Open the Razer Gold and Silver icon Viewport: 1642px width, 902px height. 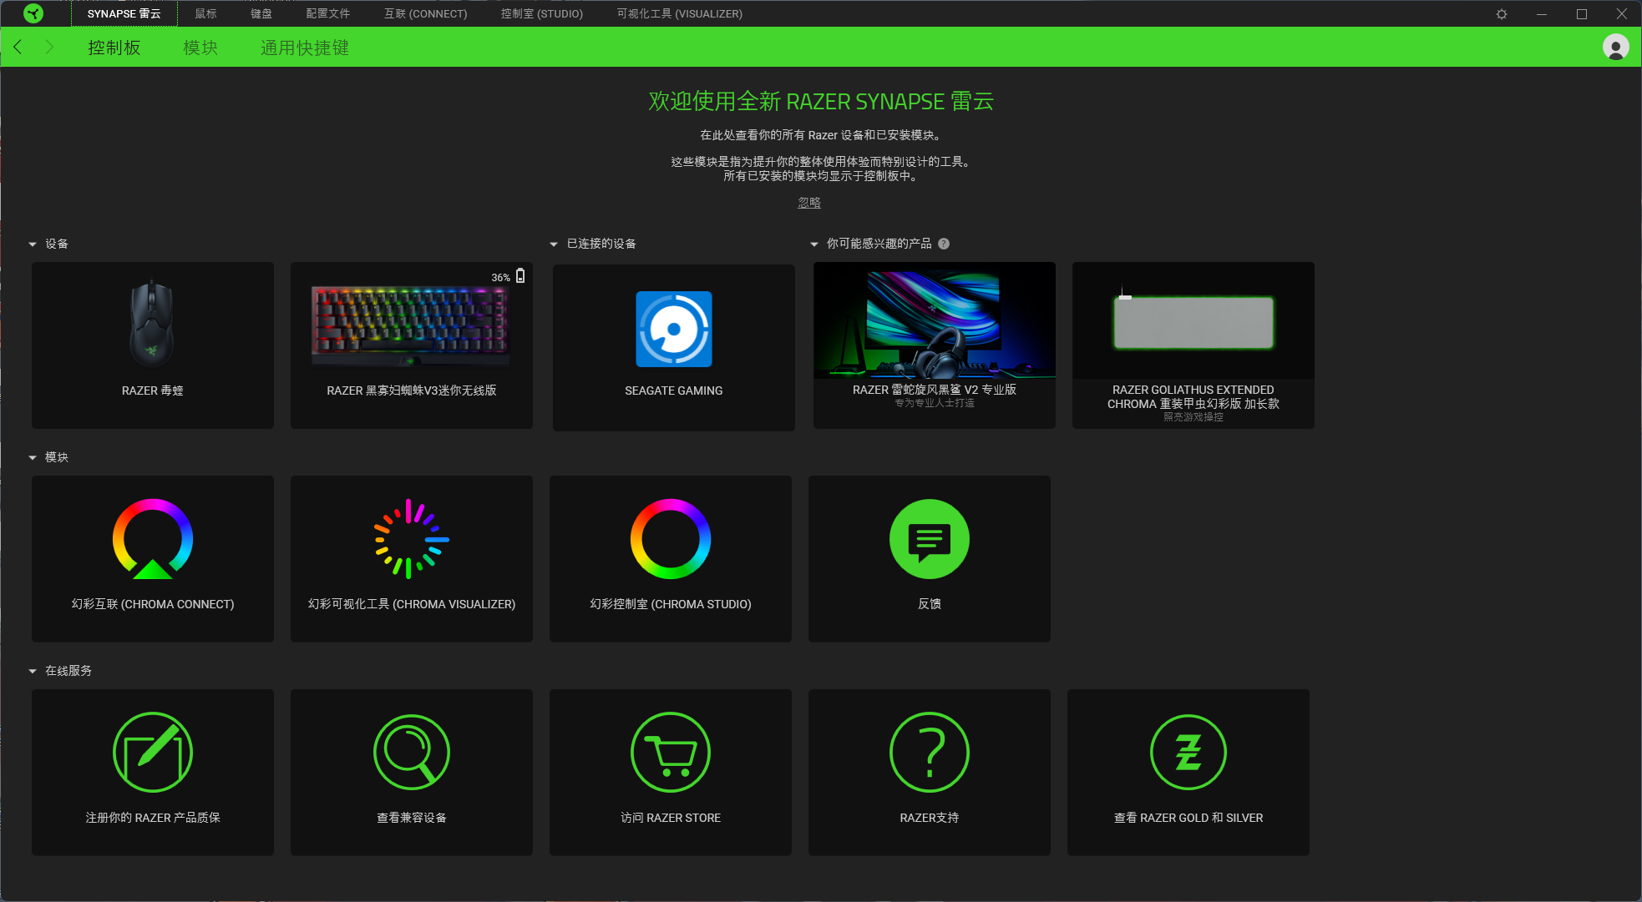click(x=1188, y=752)
